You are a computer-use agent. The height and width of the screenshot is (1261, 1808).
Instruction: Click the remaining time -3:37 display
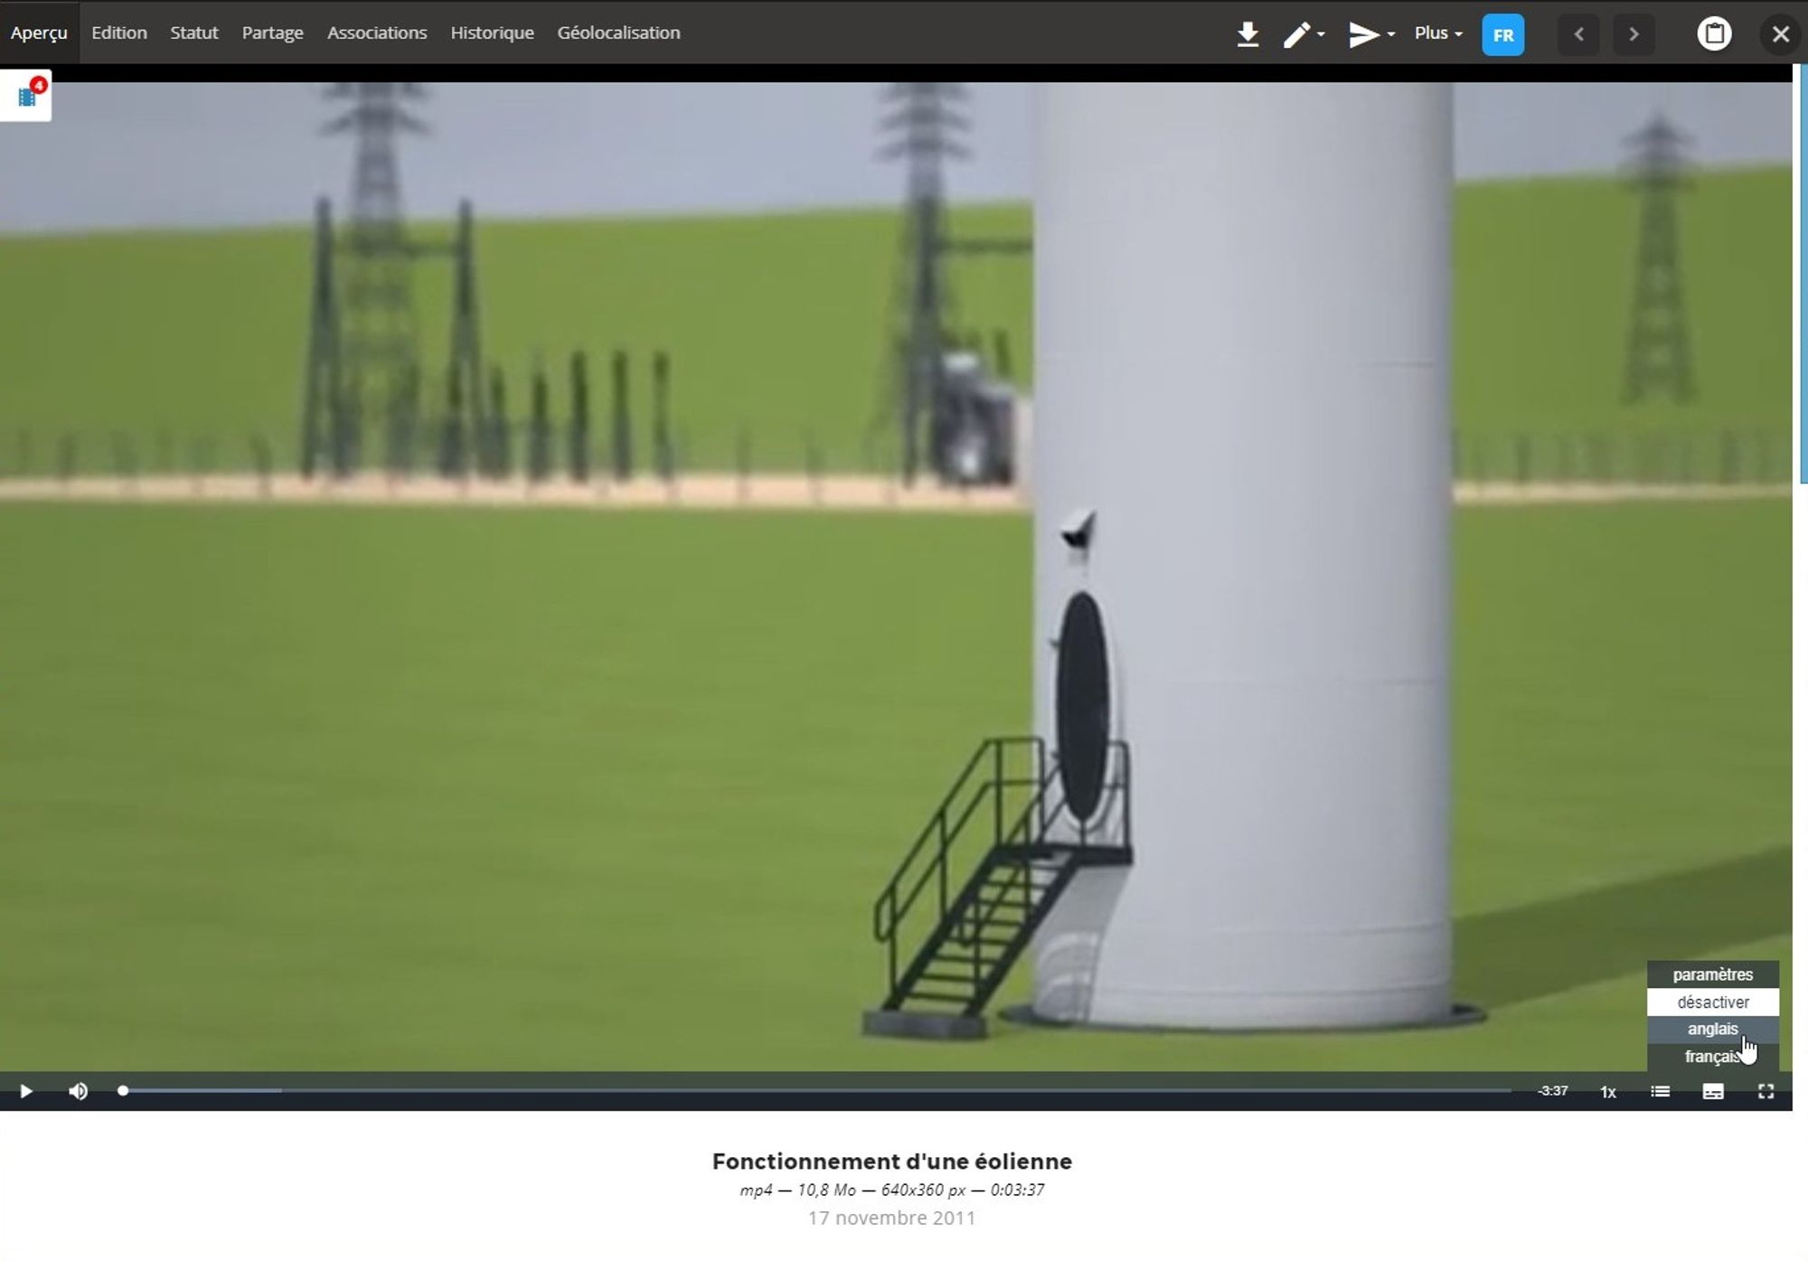point(1552,1091)
